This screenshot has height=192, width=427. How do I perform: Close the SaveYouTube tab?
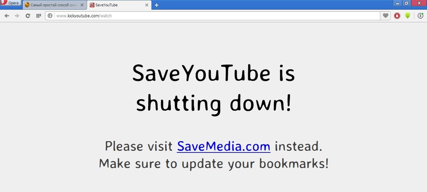(x=147, y=5)
